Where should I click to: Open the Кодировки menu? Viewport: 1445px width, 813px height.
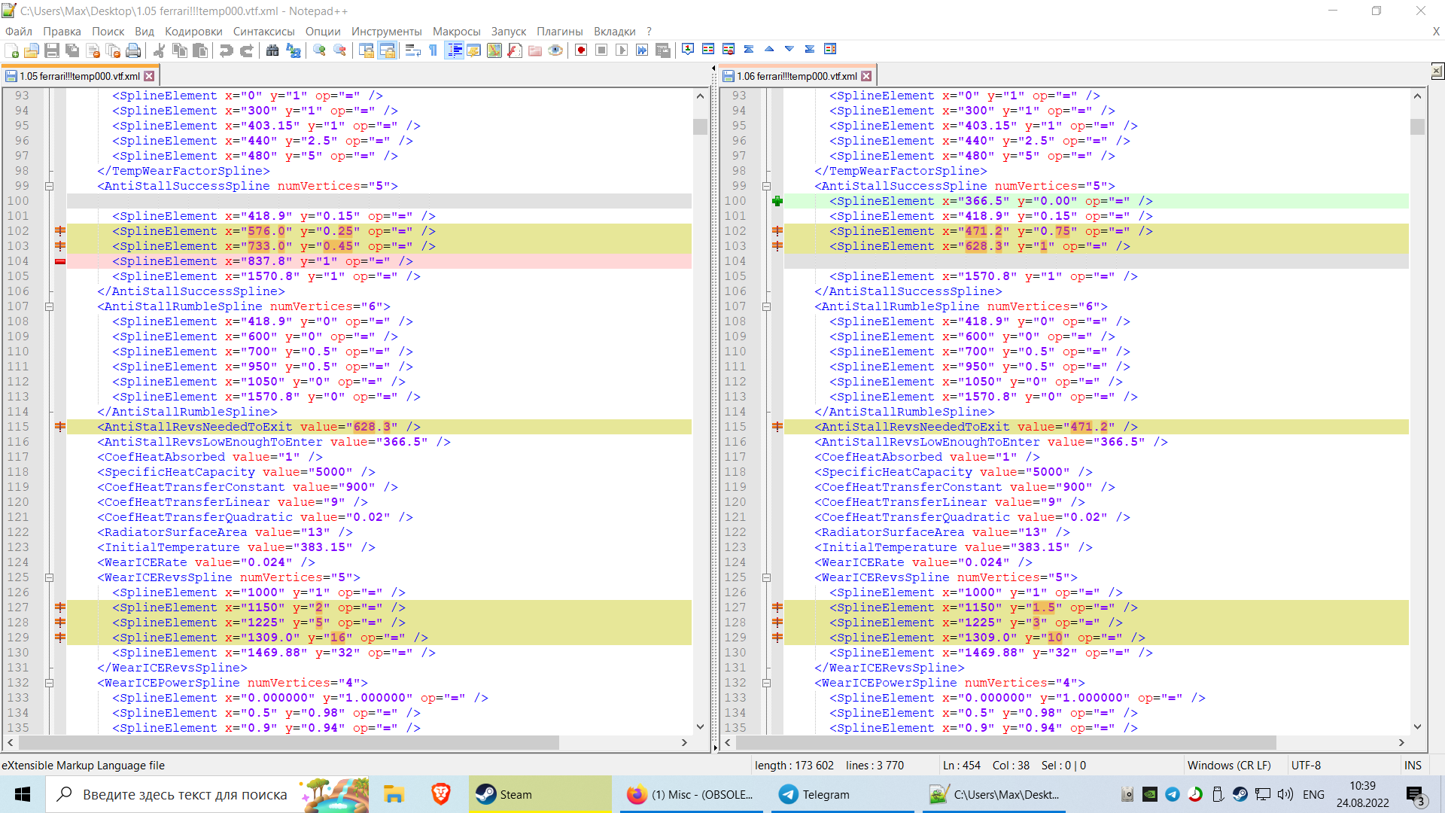(x=193, y=31)
